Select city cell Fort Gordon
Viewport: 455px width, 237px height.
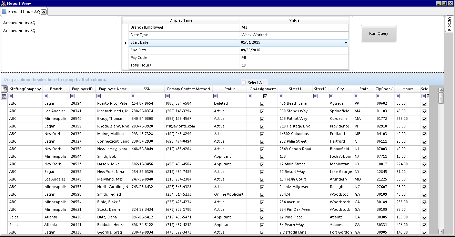coord(341,233)
